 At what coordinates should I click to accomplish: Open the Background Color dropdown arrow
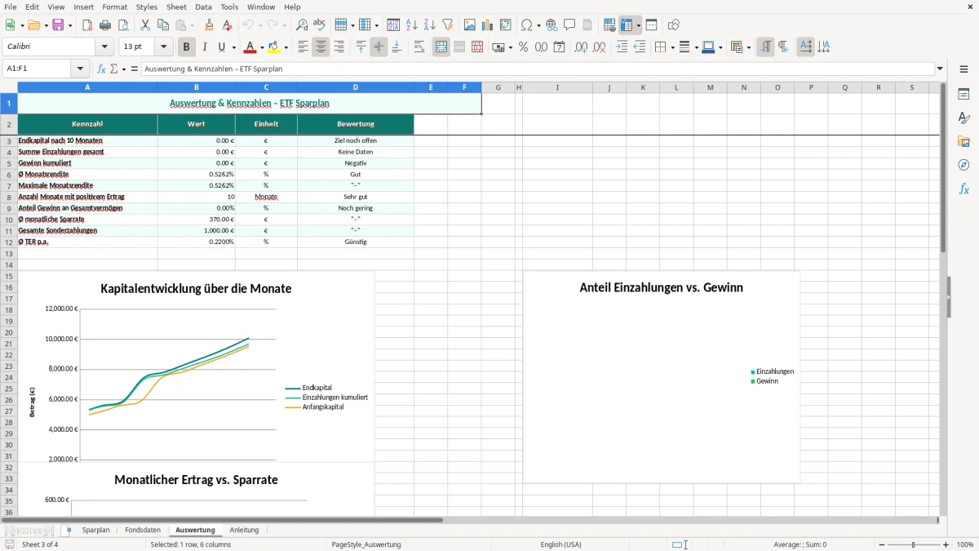click(286, 47)
